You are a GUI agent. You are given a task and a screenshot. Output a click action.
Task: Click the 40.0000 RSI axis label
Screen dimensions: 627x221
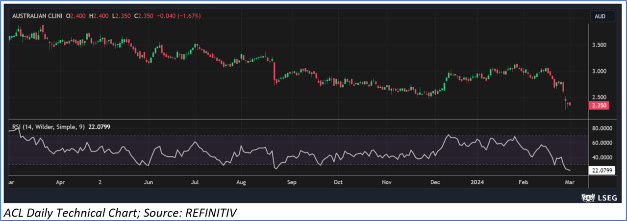pyautogui.click(x=602, y=158)
